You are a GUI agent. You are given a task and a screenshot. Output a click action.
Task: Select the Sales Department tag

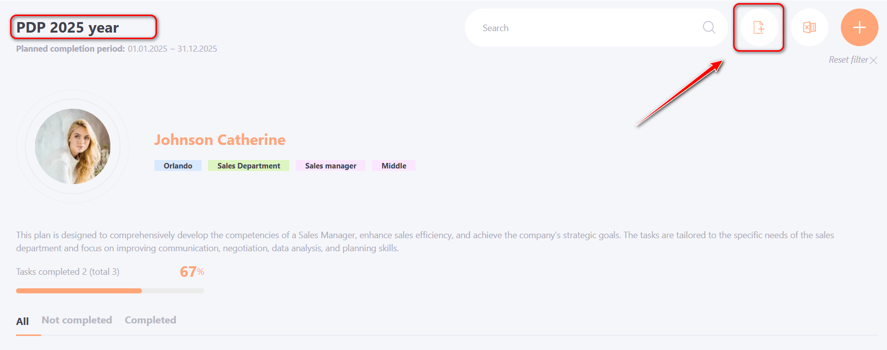[x=248, y=166]
